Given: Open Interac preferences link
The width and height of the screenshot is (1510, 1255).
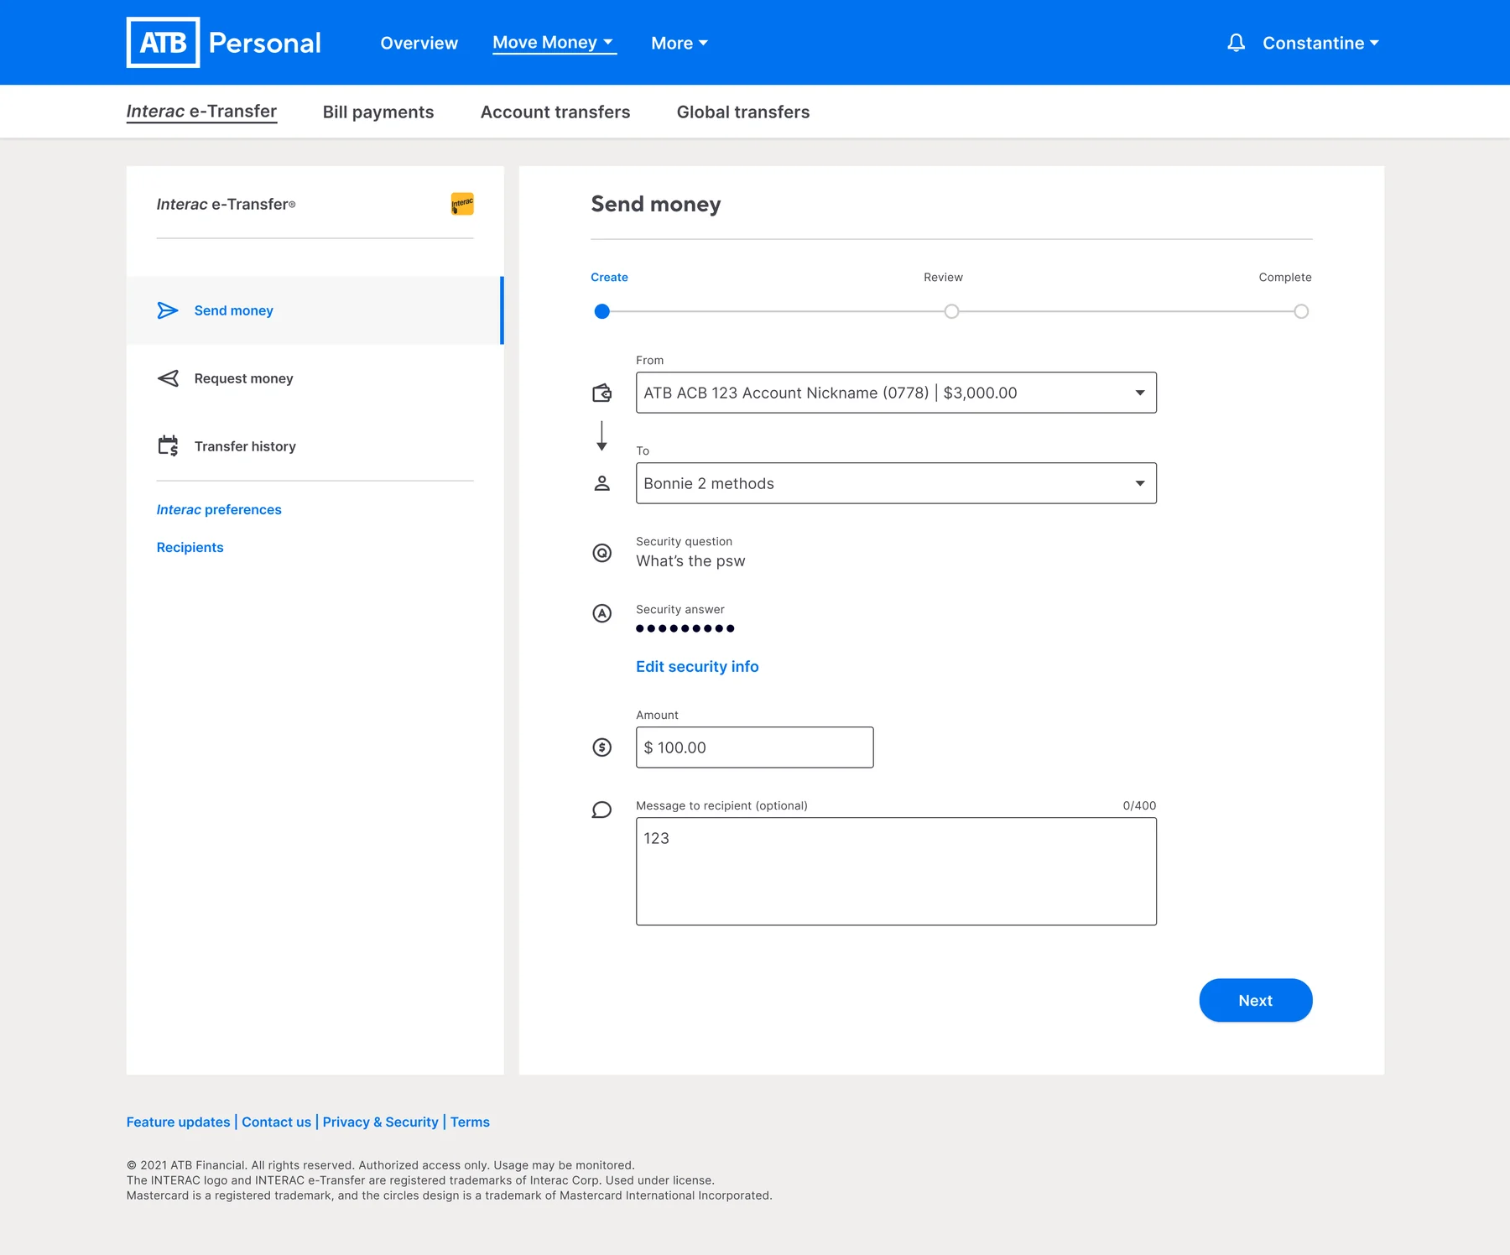Looking at the screenshot, I should (219, 509).
